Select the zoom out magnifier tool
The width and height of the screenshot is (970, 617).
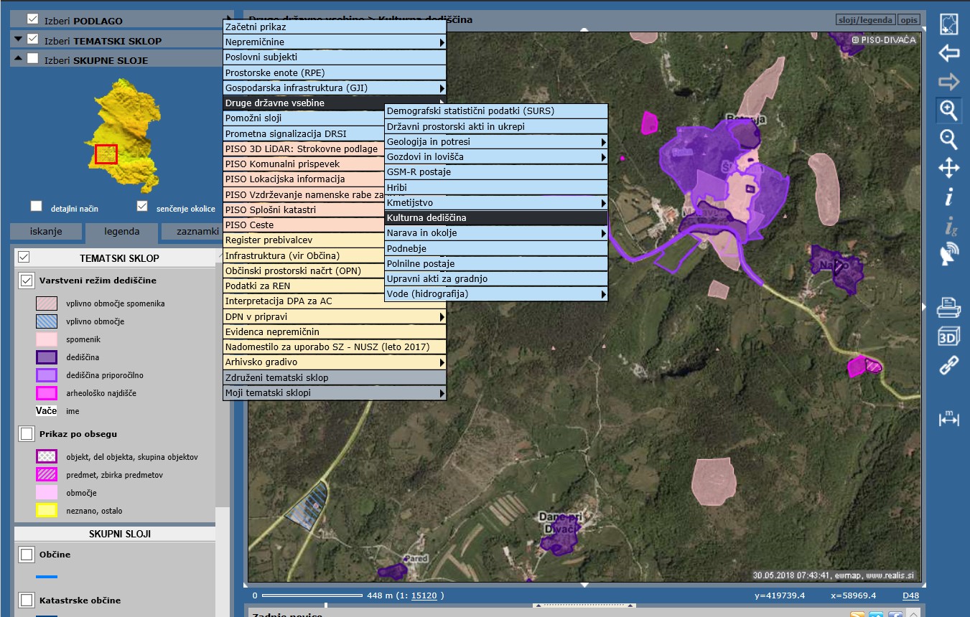(949, 139)
